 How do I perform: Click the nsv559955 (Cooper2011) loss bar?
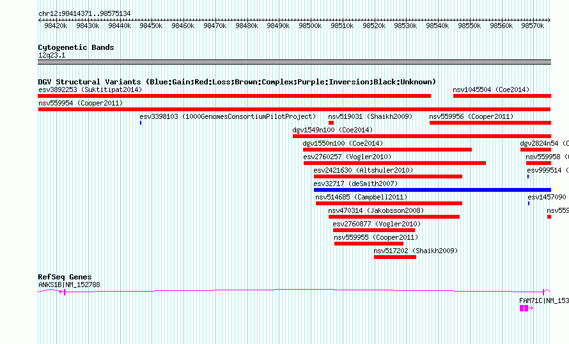click(x=369, y=244)
